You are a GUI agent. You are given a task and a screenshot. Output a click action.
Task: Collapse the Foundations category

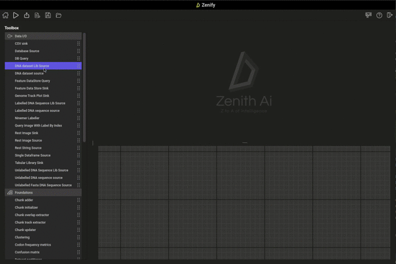click(43, 192)
